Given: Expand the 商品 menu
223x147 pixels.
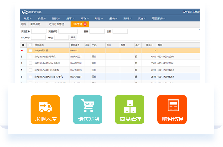Looking at the screenshot, I should click(x=42, y=18).
